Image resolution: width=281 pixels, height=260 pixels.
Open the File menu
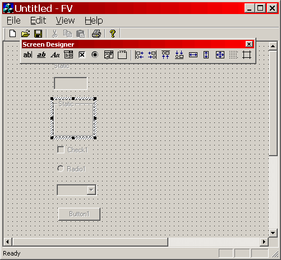[13, 20]
